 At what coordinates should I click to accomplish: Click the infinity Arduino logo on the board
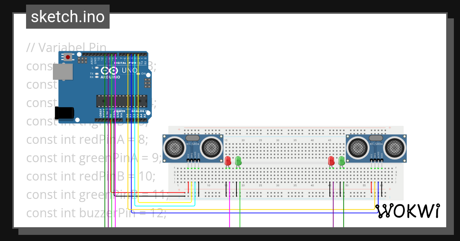[x=110, y=70]
